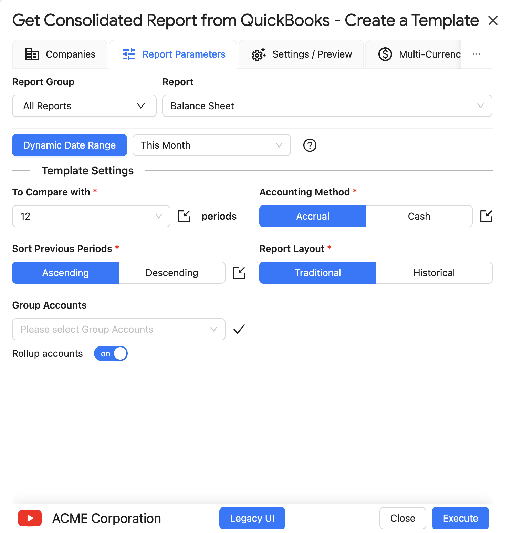Open the This Month date dropdown
Viewport: 513px width, 533px height.
tap(212, 145)
